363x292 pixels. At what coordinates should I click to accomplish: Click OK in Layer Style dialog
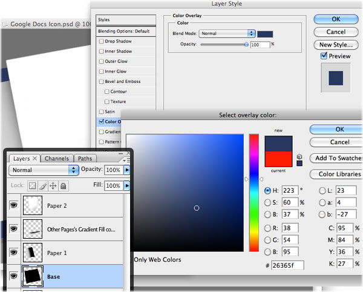coord(336,19)
